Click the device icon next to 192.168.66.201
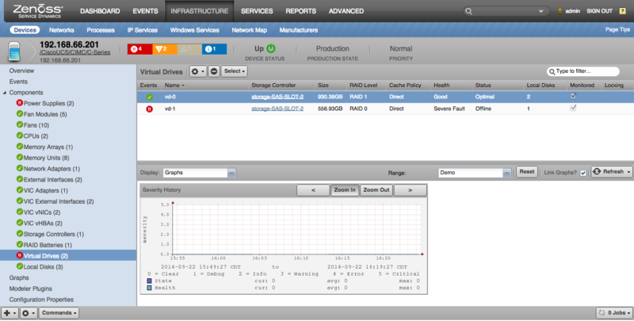 pos(14,52)
